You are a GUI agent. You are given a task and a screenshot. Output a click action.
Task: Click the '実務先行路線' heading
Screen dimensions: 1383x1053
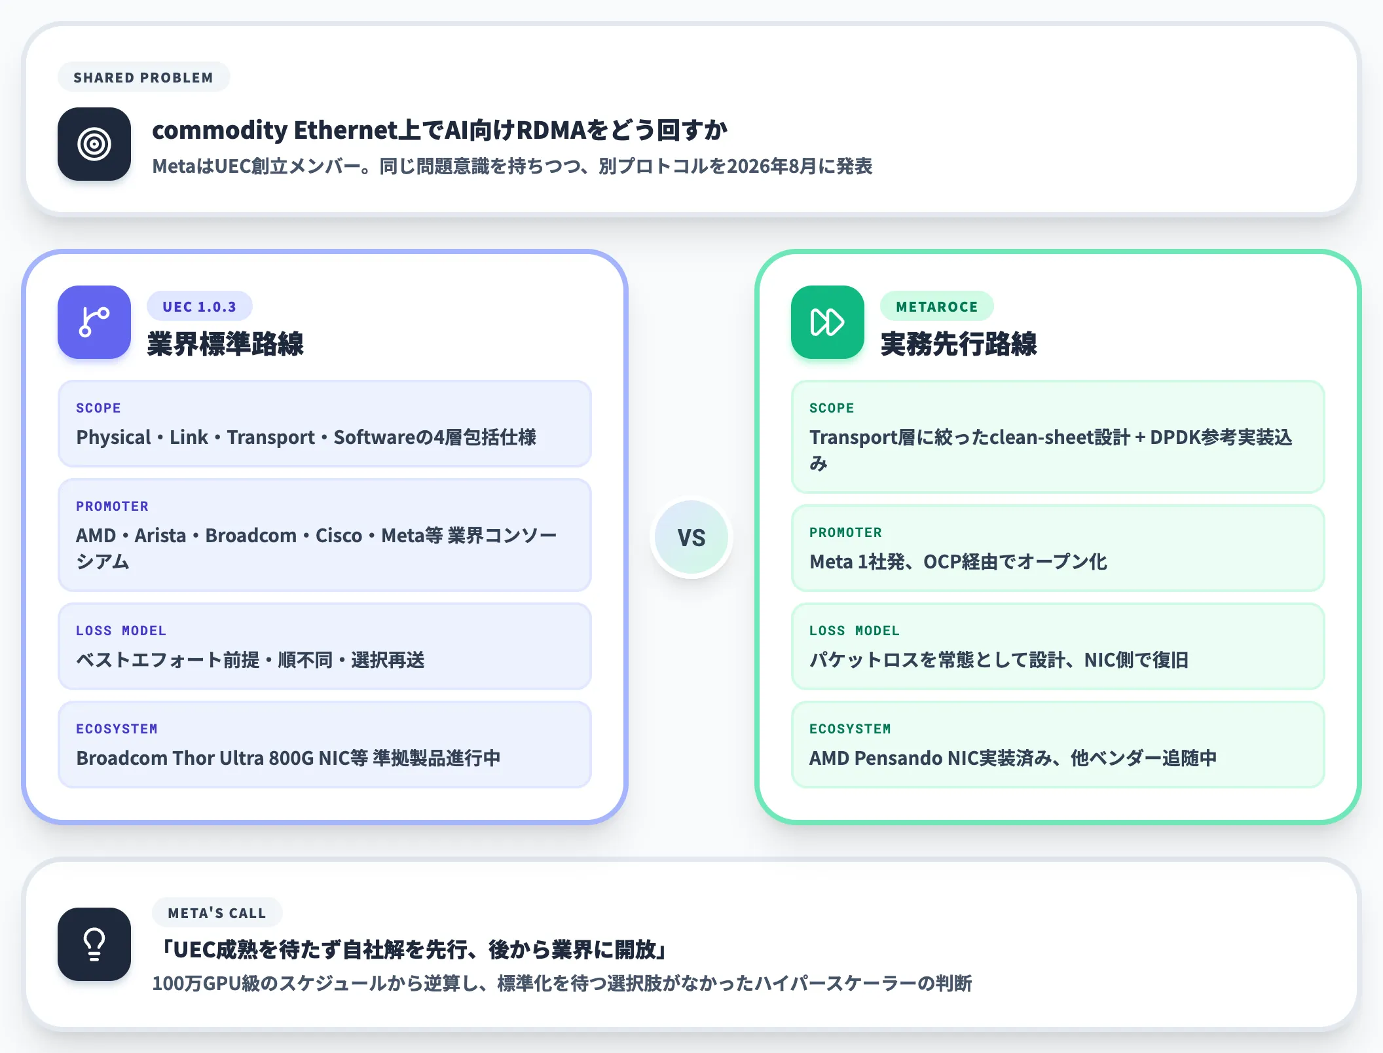[959, 344]
